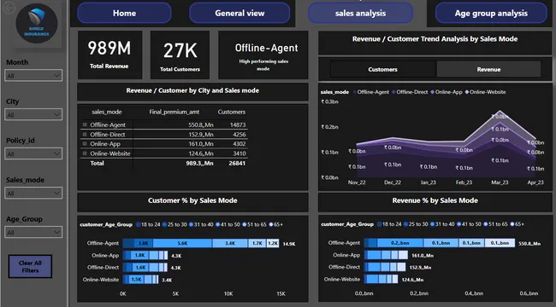Switch to the sales analysis page
Screen dimensions: 556x307
pos(360,13)
